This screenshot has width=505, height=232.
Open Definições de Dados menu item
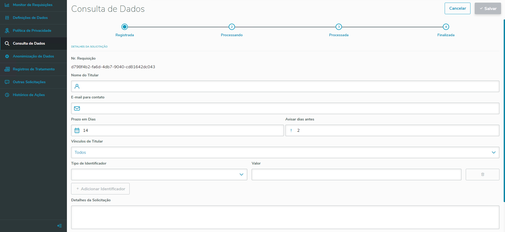pos(33,18)
